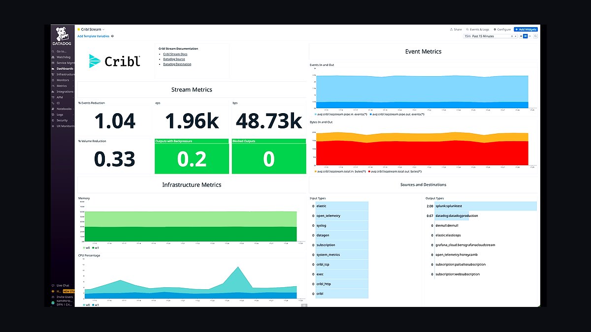The height and width of the screenshot is (332, 591).
Task: Open Service Mgmt in the sidebar
Action: 62,63
